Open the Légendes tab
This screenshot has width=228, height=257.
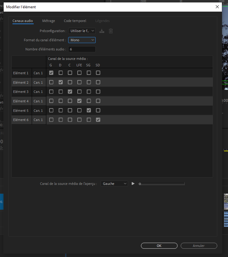(102, 21)
